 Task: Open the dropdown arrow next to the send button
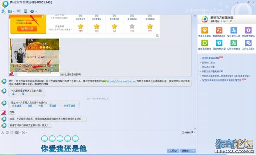193,151
